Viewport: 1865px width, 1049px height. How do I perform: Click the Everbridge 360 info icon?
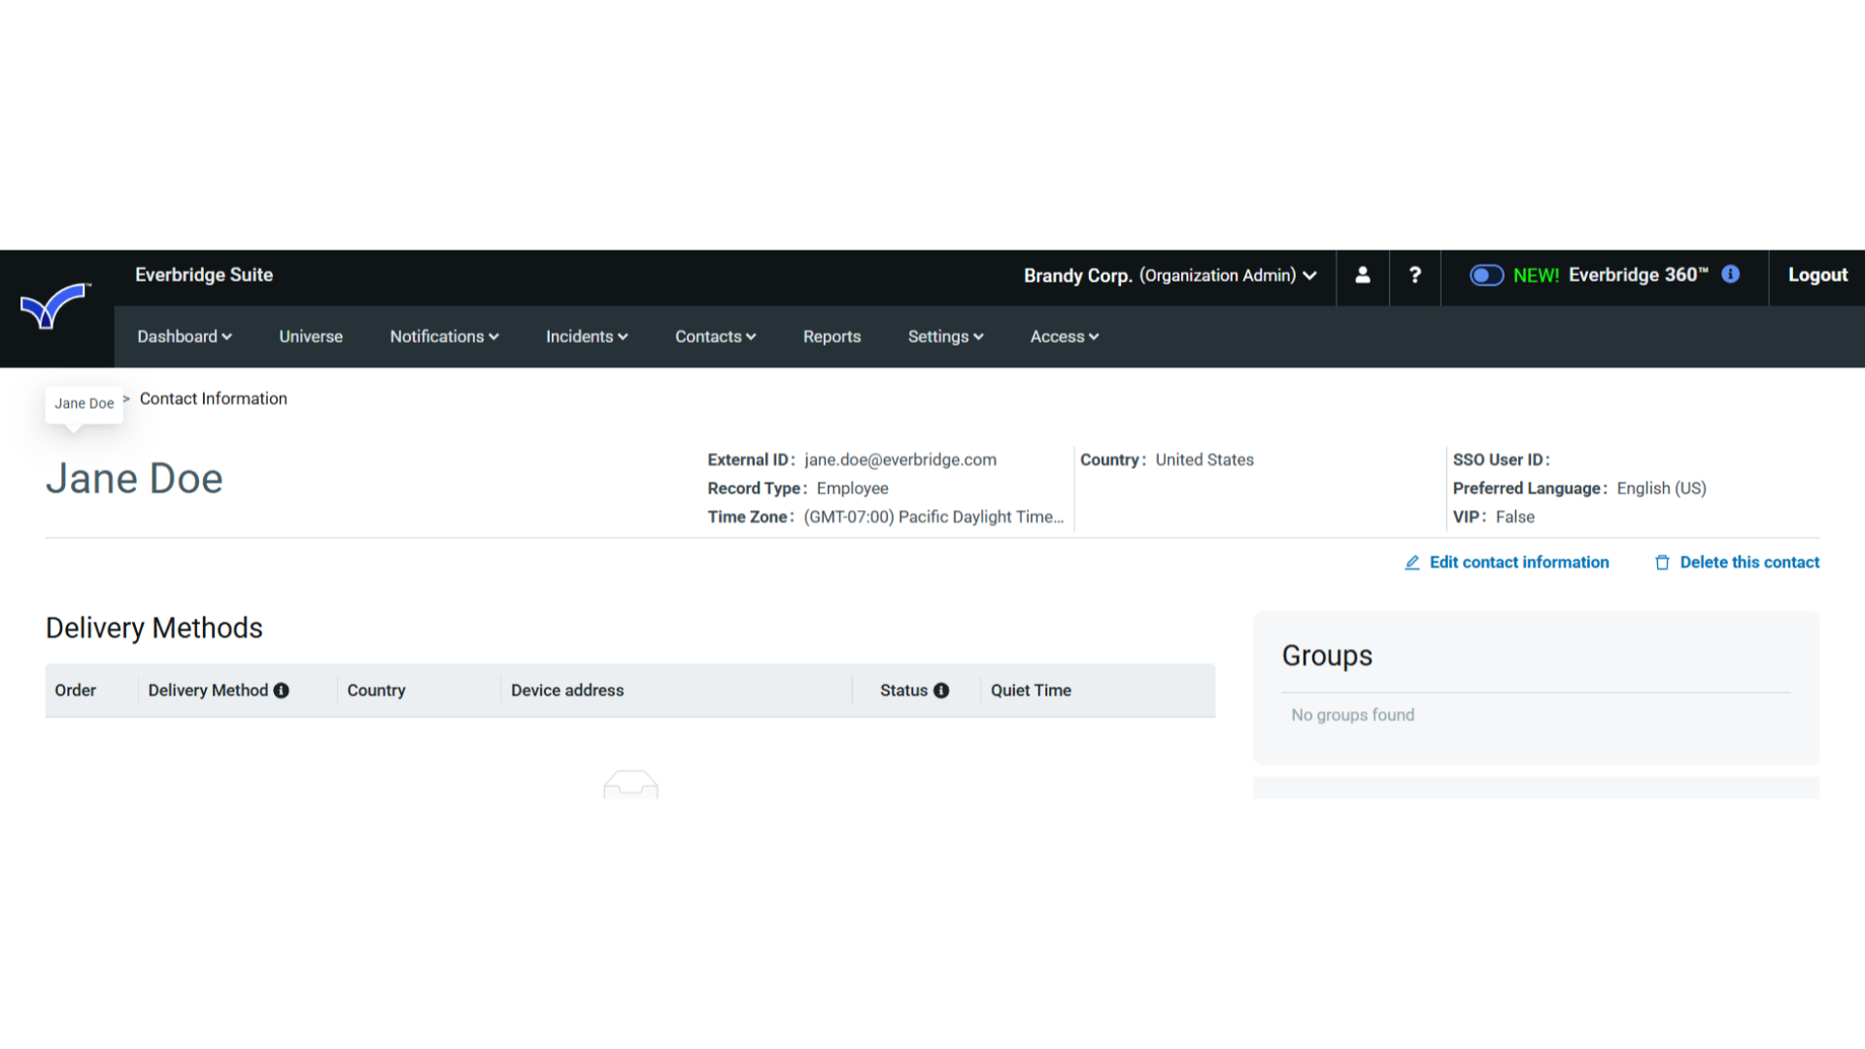coord(1731,275)
